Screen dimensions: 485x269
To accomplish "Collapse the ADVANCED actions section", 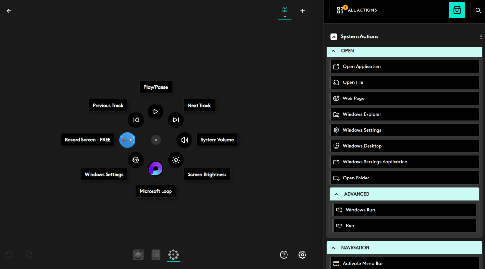I will click(336, 194).
